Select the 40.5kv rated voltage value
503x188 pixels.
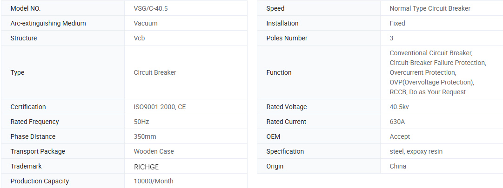point(399,107)
